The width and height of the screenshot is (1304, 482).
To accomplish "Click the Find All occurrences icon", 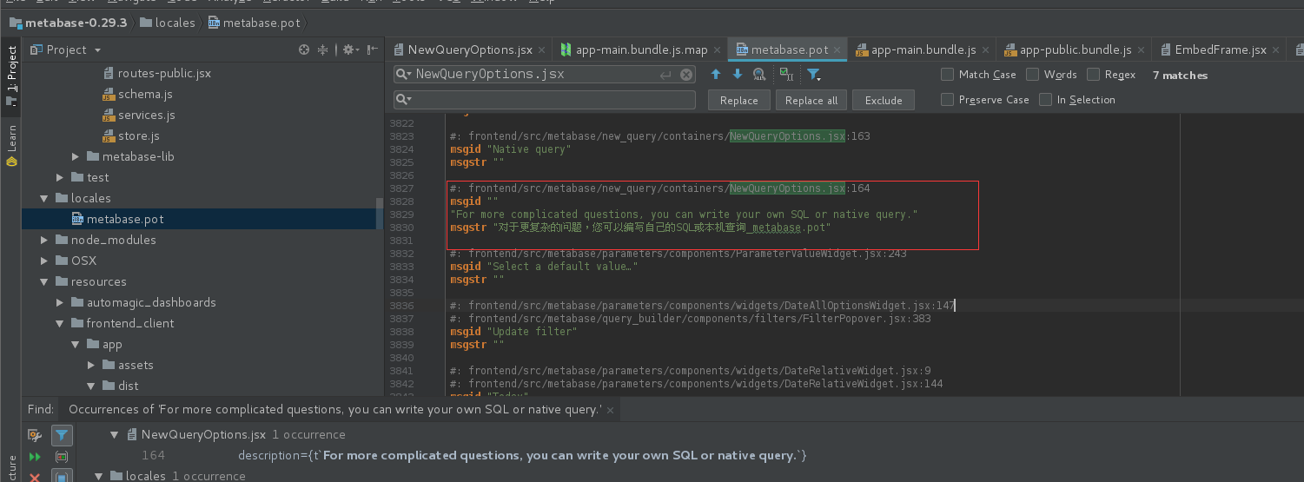I will (x=759, y=75).
